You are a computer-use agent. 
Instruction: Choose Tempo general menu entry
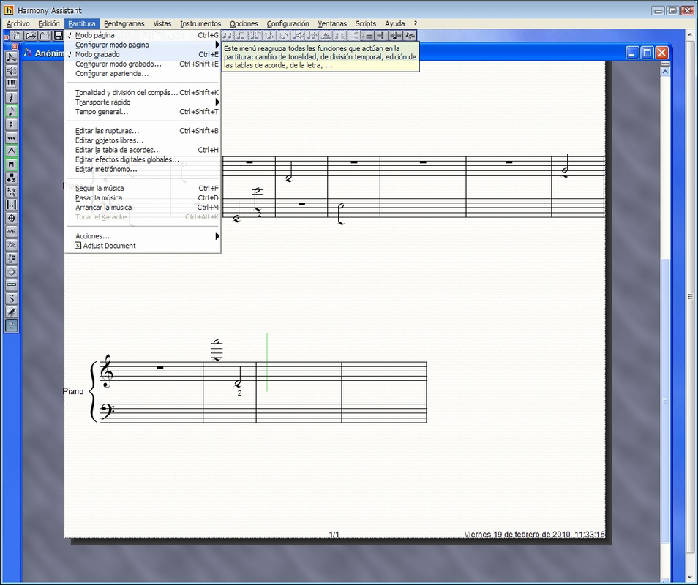tap(143, 112)
